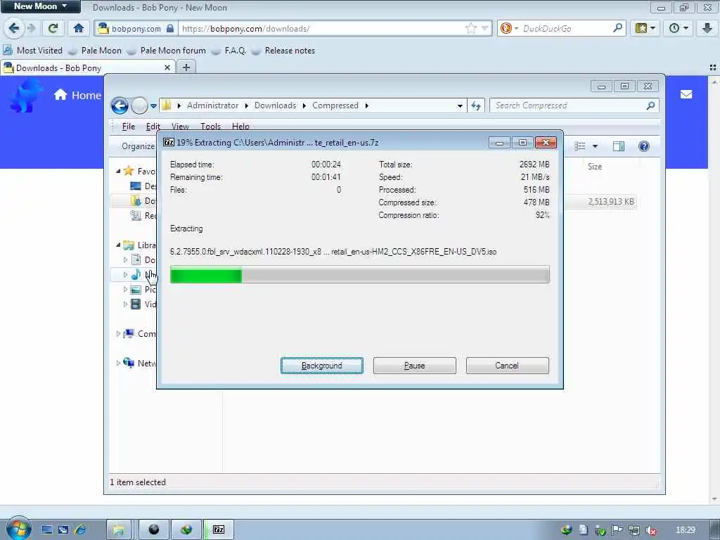Image resolution: width=720 pixels, height=540 pixels.
Task: Open the F.A.Q. bookmark
Action: pyautogui.click(x=229, y=51)
